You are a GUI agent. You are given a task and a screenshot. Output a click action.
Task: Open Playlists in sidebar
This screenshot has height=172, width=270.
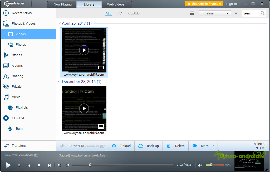pos(29,108)
